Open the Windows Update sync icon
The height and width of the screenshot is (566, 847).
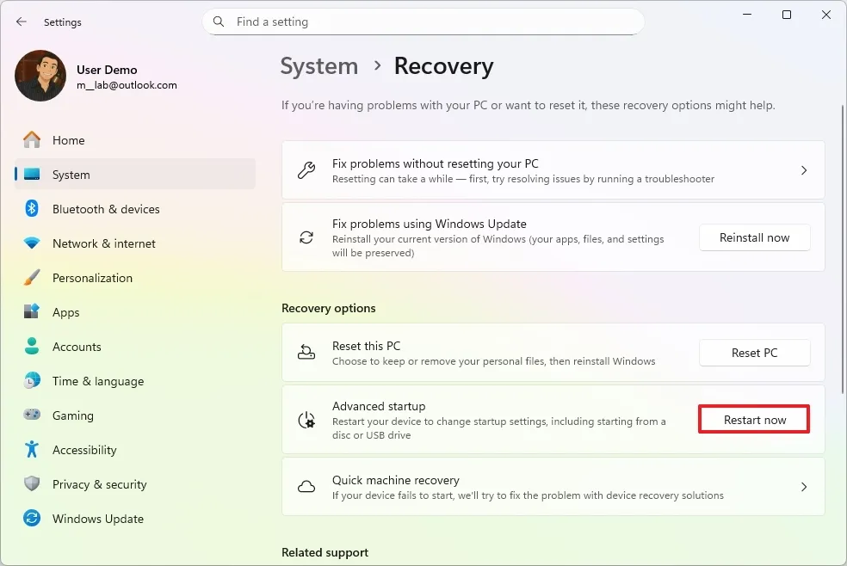(x=32, y=519)
